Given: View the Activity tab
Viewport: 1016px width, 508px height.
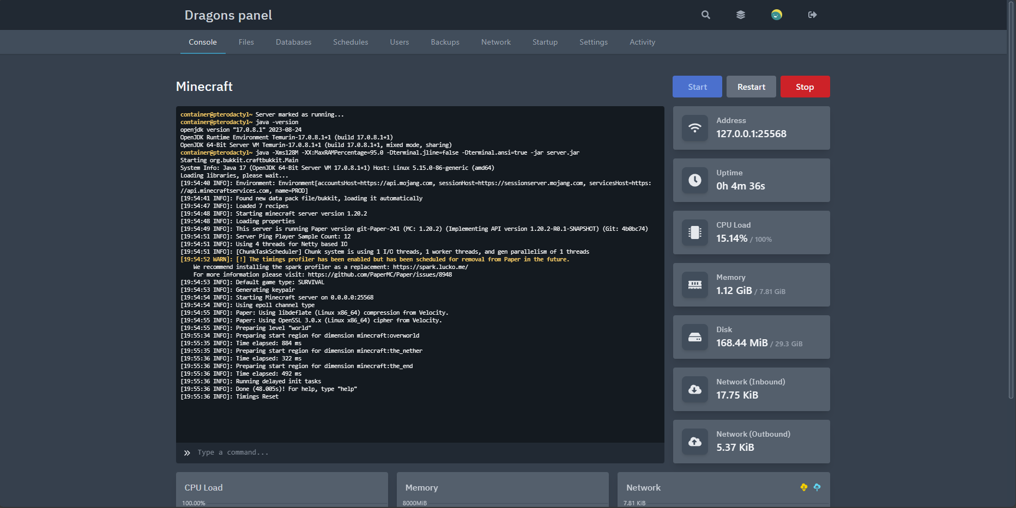Looking at the screenshot, I should point(643,42).
